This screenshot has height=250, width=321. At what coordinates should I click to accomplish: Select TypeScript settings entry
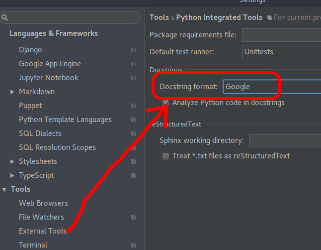(36, 175)
